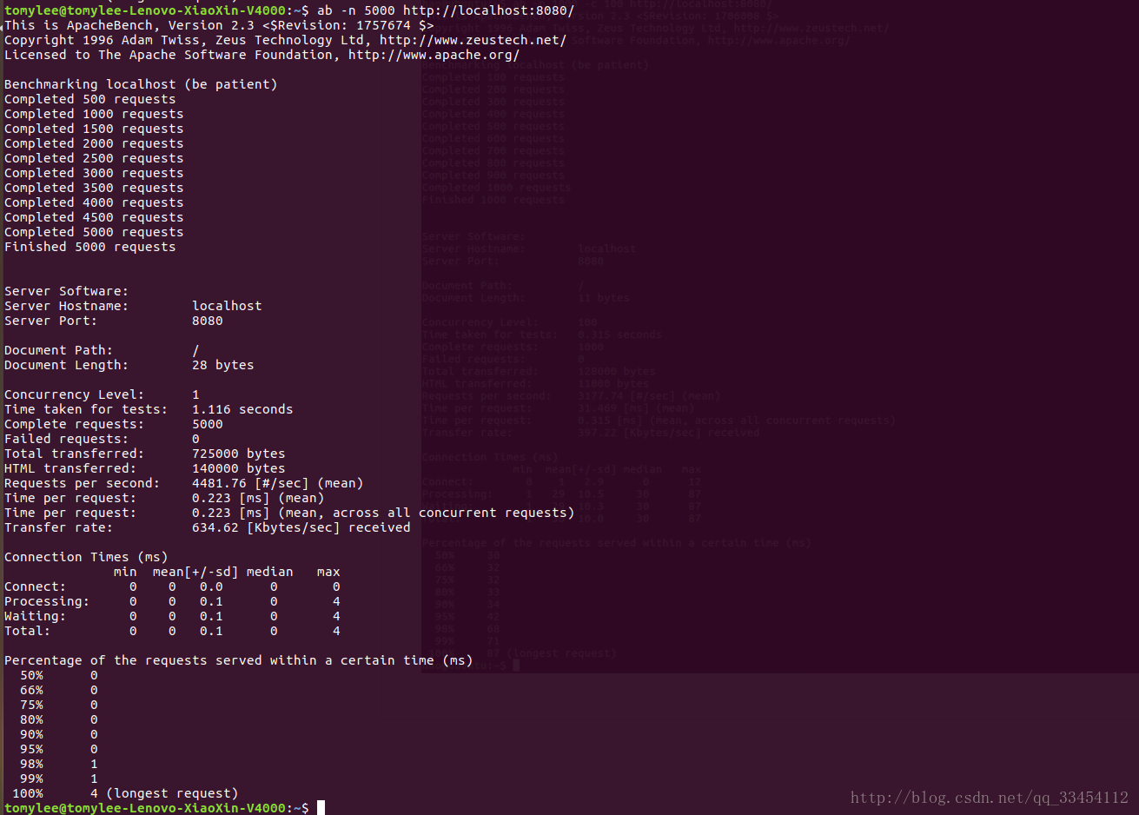The height and width of the screenshot is (815, 1139).
Task: Click the 'Document Path:' label
Action: (58, 350)
